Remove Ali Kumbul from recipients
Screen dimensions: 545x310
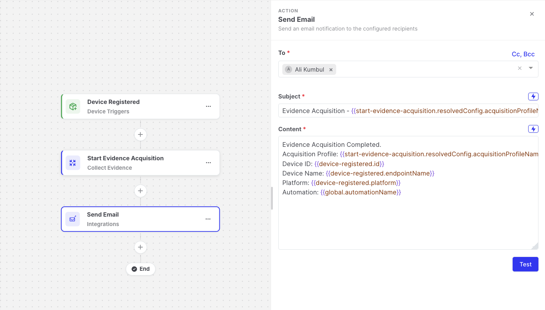(331, 70)
